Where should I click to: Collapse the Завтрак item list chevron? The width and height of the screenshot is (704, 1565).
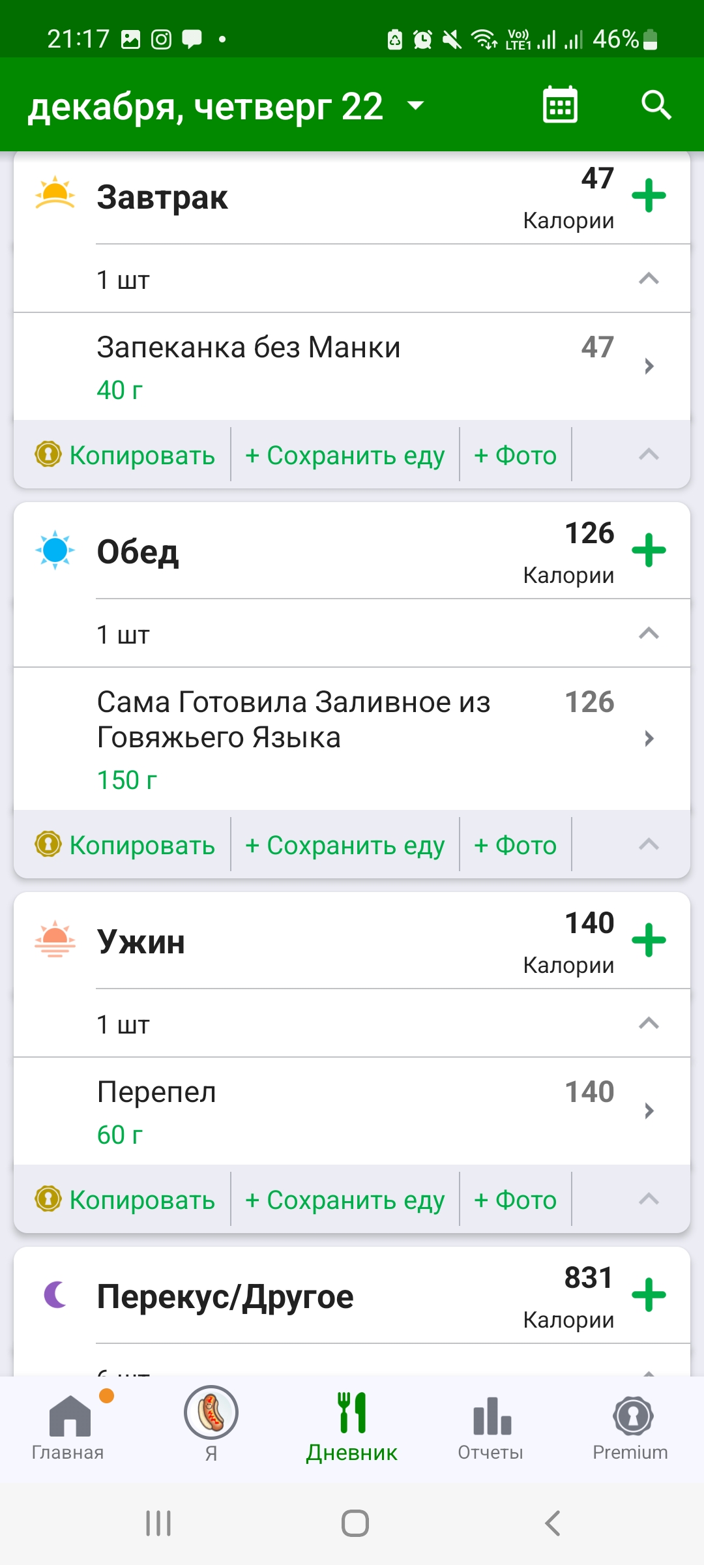point(649,279)
